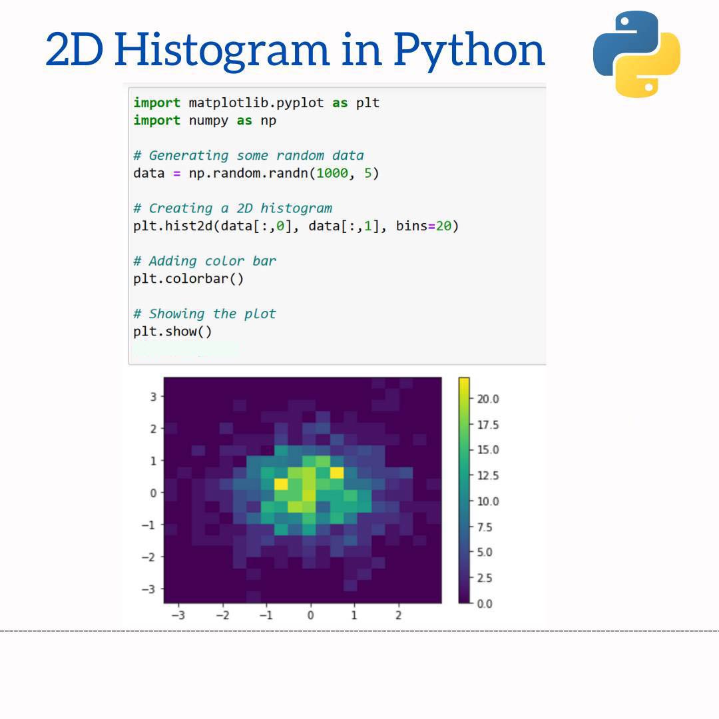Screen dimensions: 719x719
Task: Click the Adding color bar comment
Action: [204, 260]
